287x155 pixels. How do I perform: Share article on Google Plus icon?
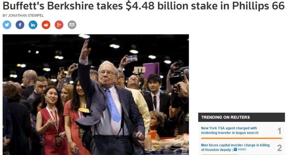[x=59, y=25]
